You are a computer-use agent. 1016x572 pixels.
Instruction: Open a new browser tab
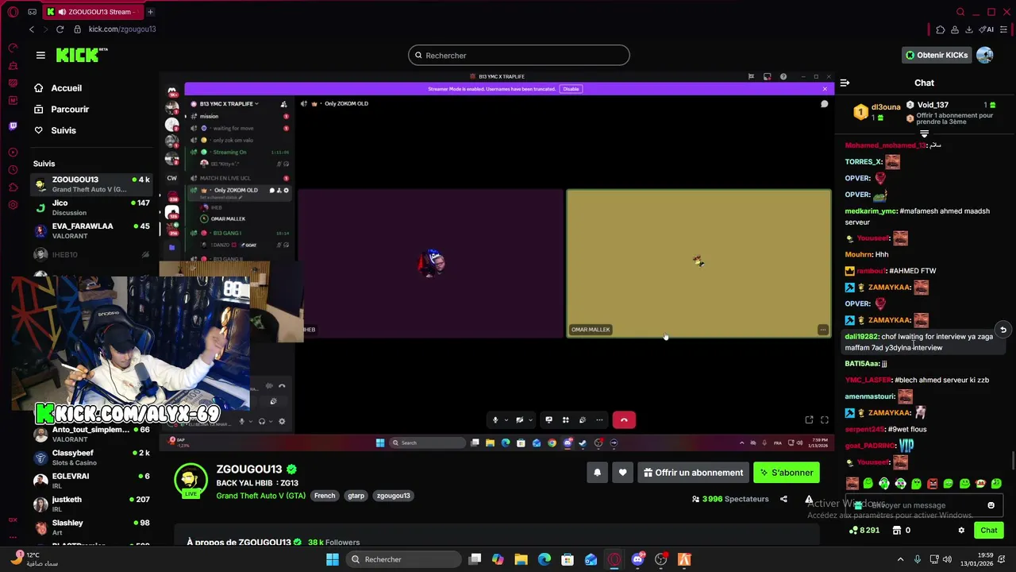(x=150, y=12)
